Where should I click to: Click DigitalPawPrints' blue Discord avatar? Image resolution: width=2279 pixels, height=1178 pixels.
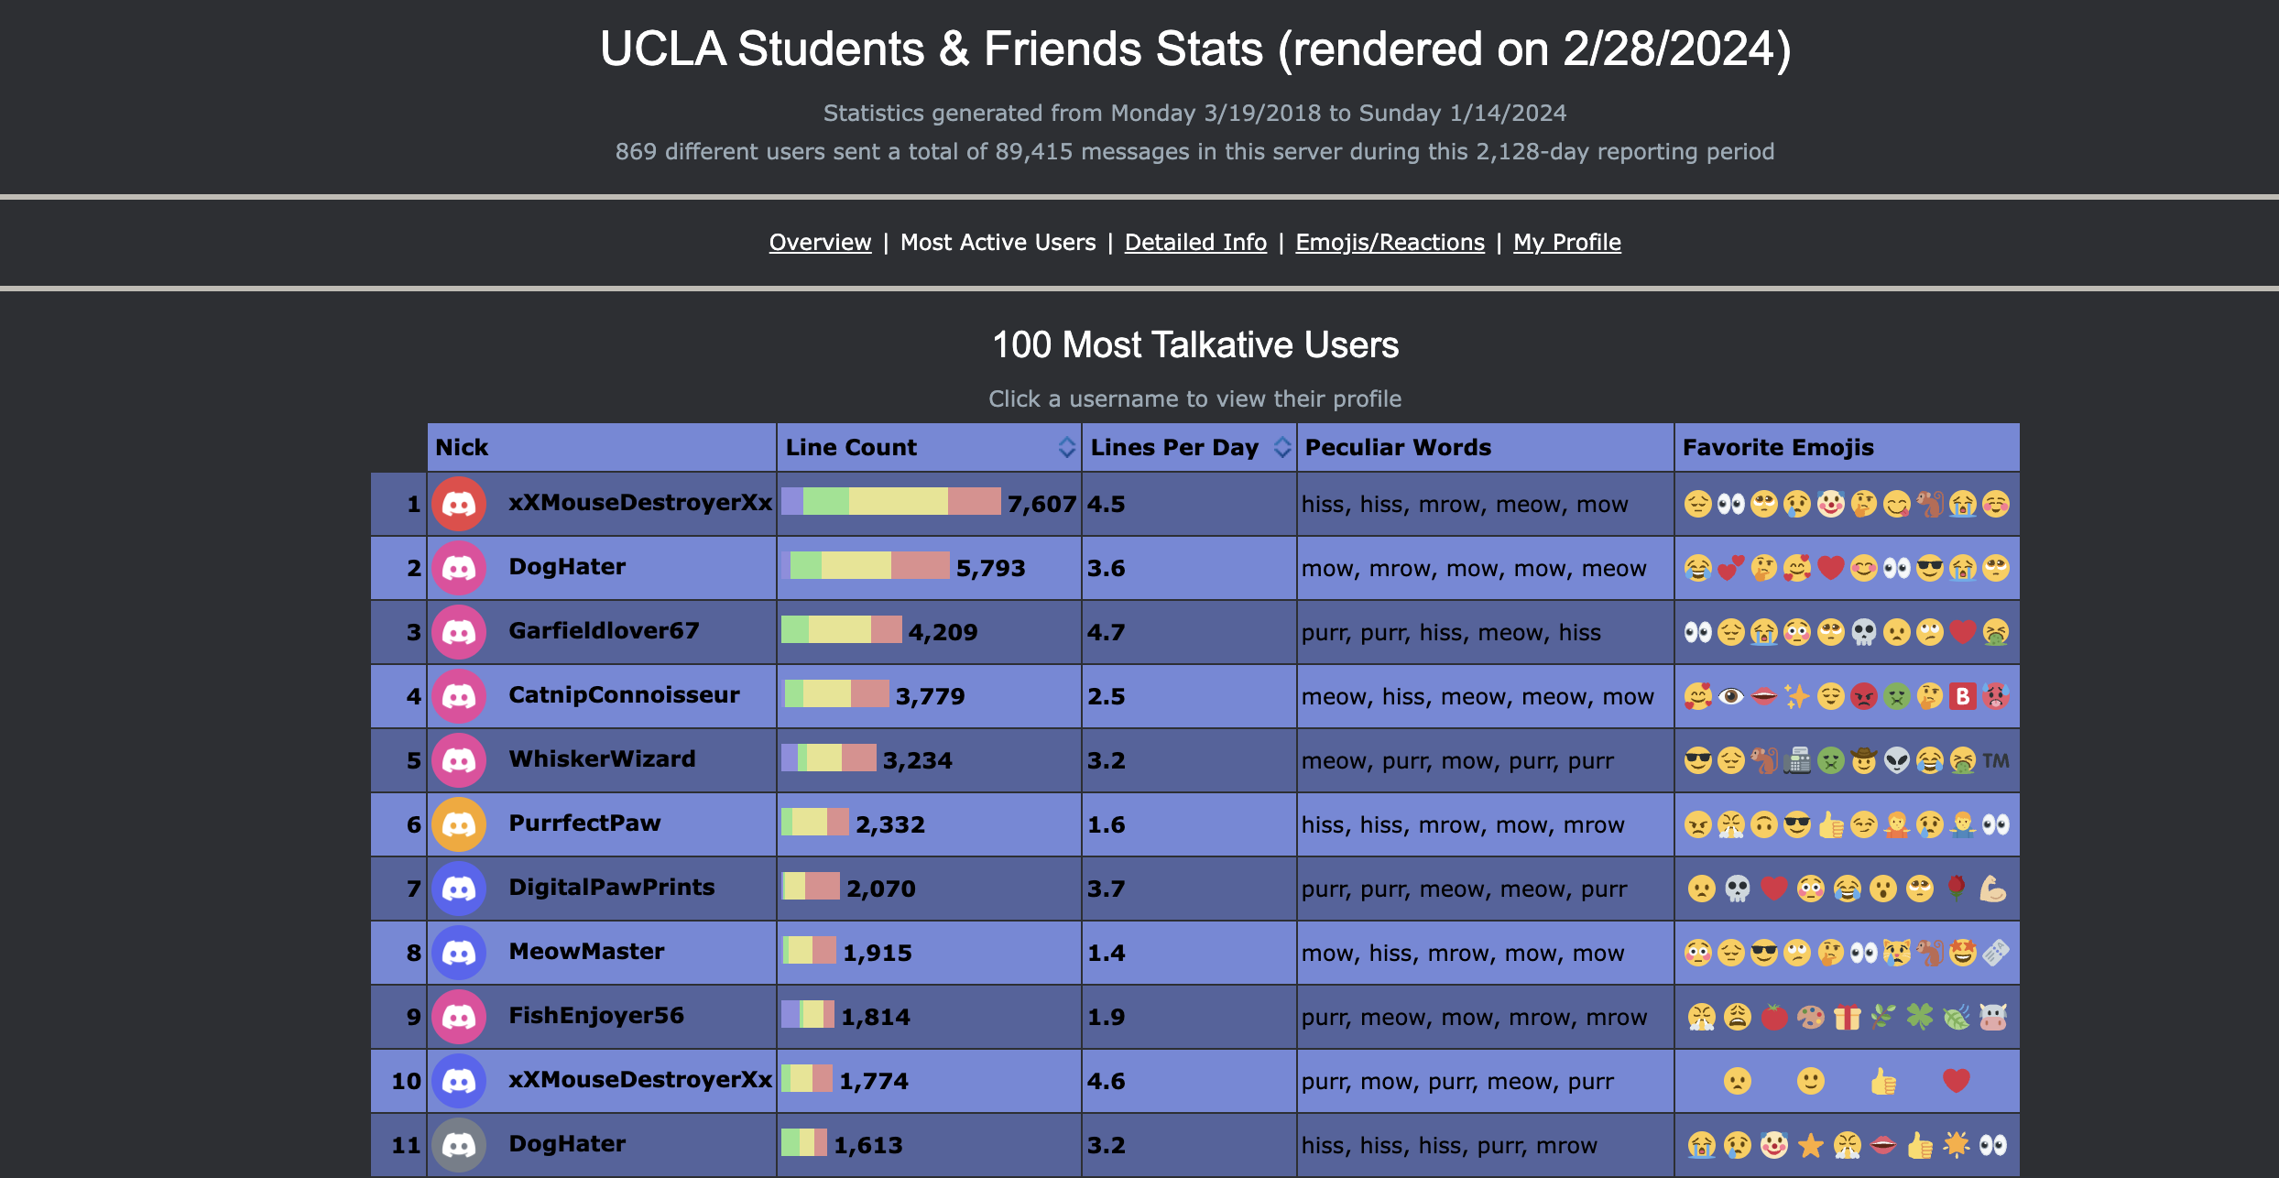(x=459, y=889)
